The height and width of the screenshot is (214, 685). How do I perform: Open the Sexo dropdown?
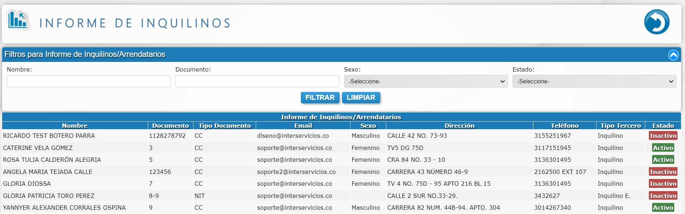(426, 81)
